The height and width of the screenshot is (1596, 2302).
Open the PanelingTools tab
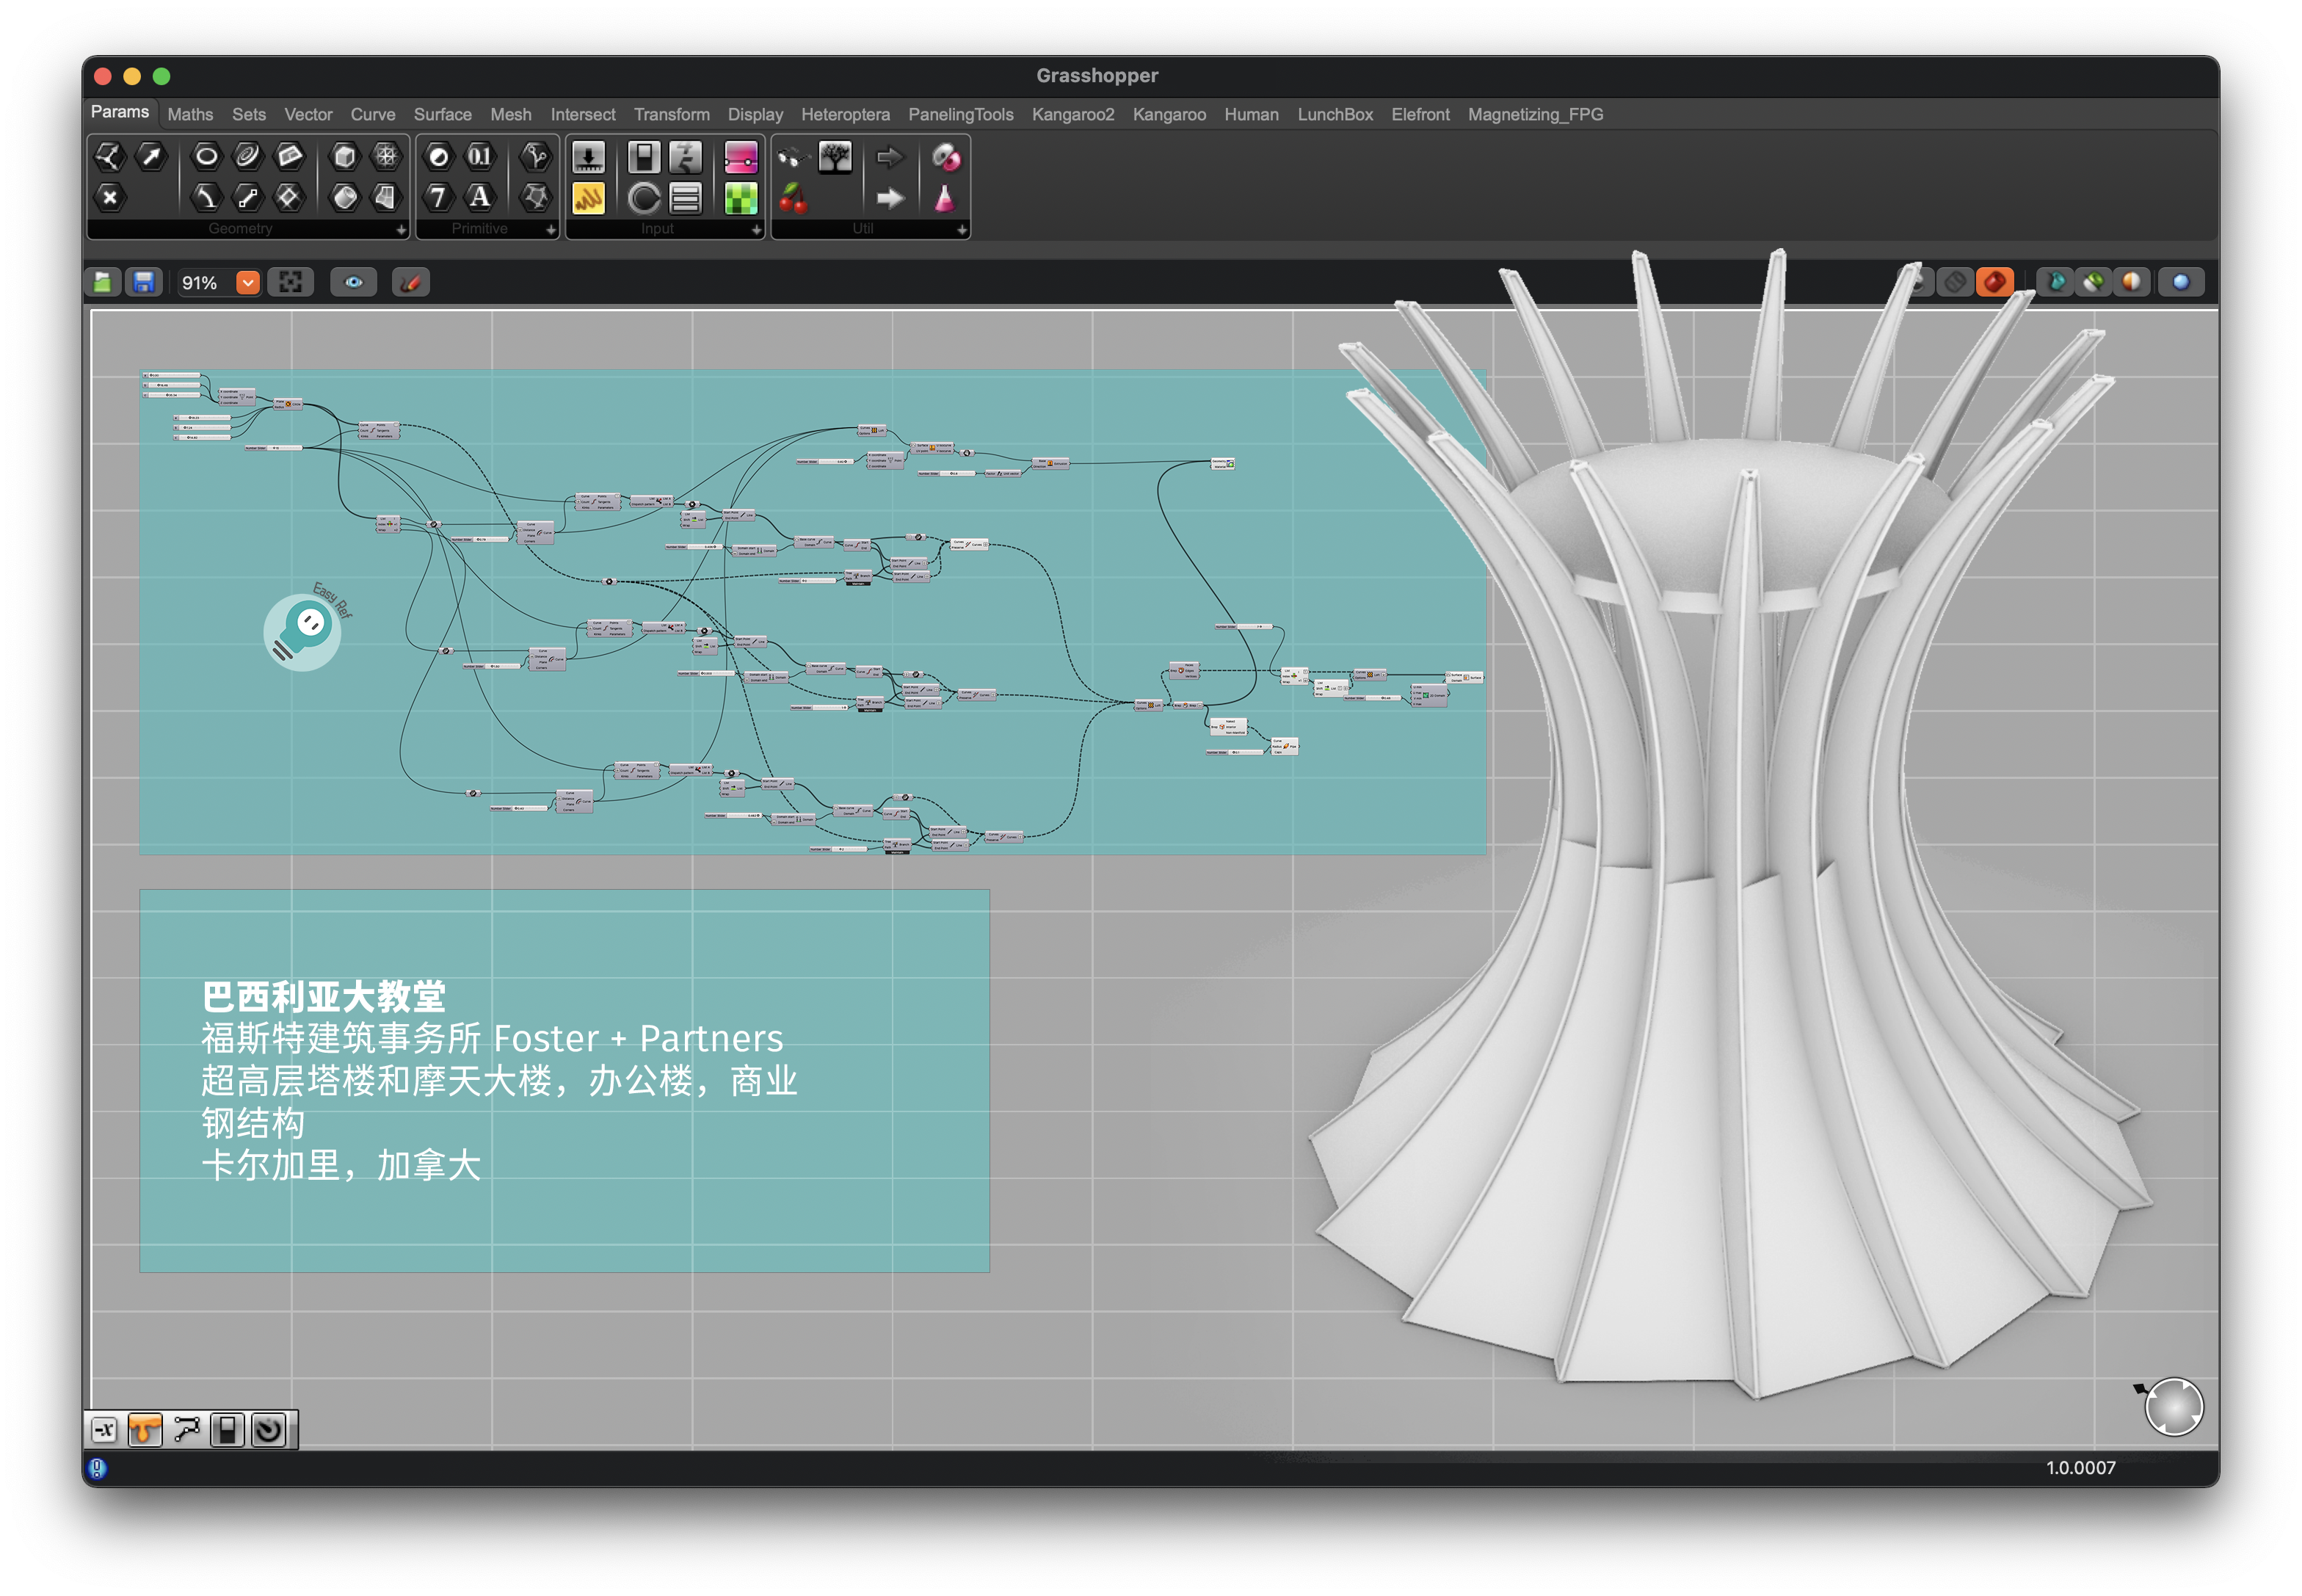tap(960, 115)
